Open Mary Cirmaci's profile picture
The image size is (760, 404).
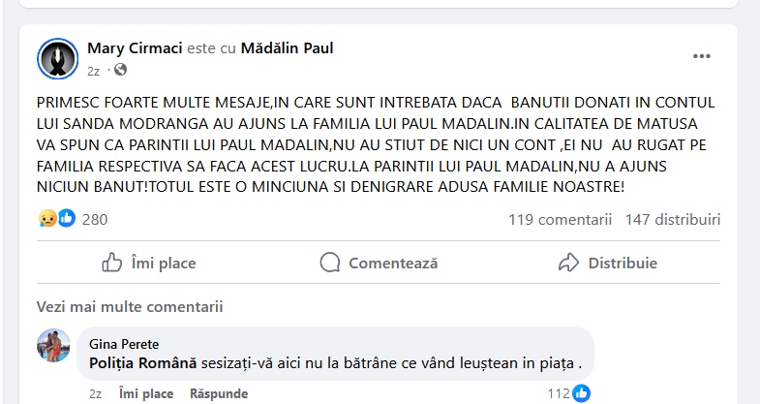click(x=57, y=59)
